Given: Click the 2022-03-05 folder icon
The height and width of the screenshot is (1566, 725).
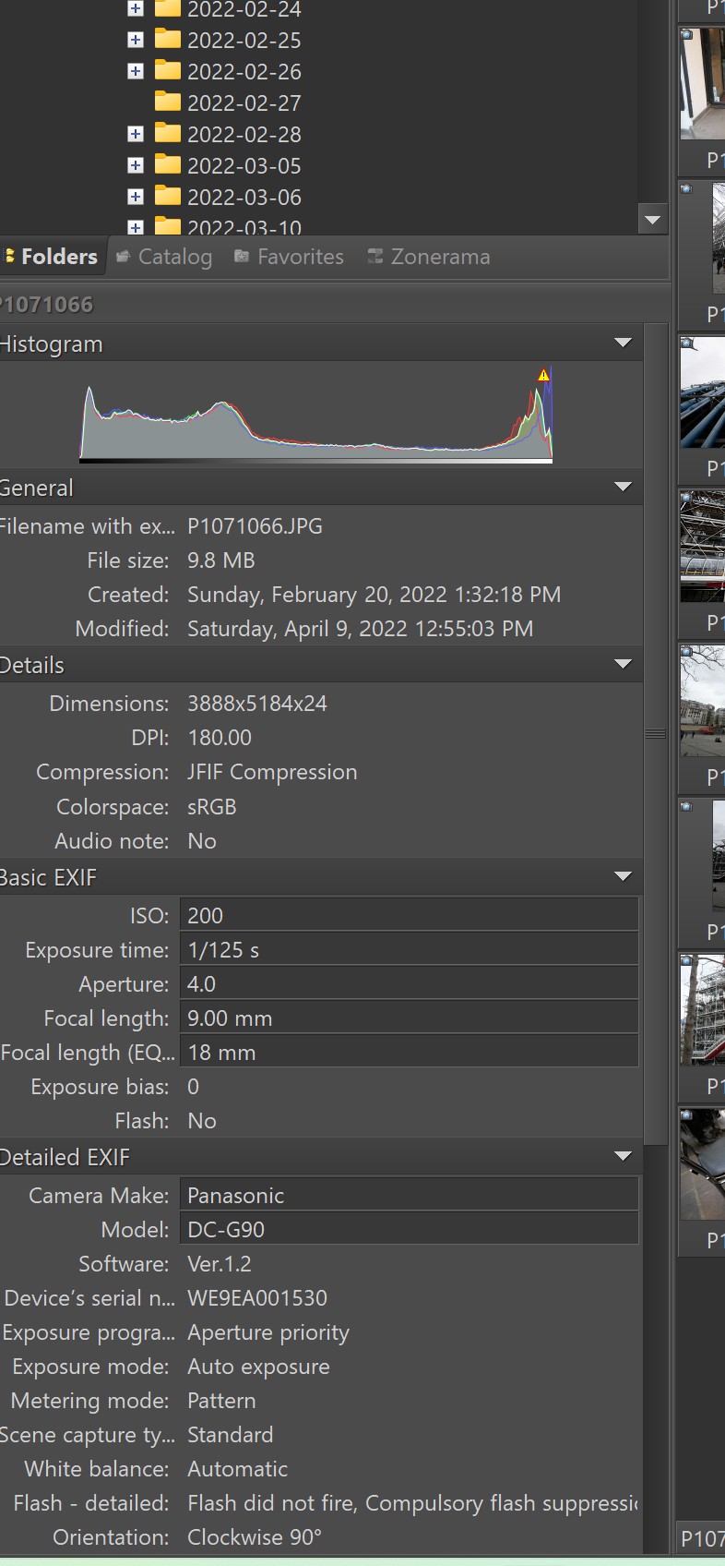Looking at the screenshot, I should coord(168,164).
